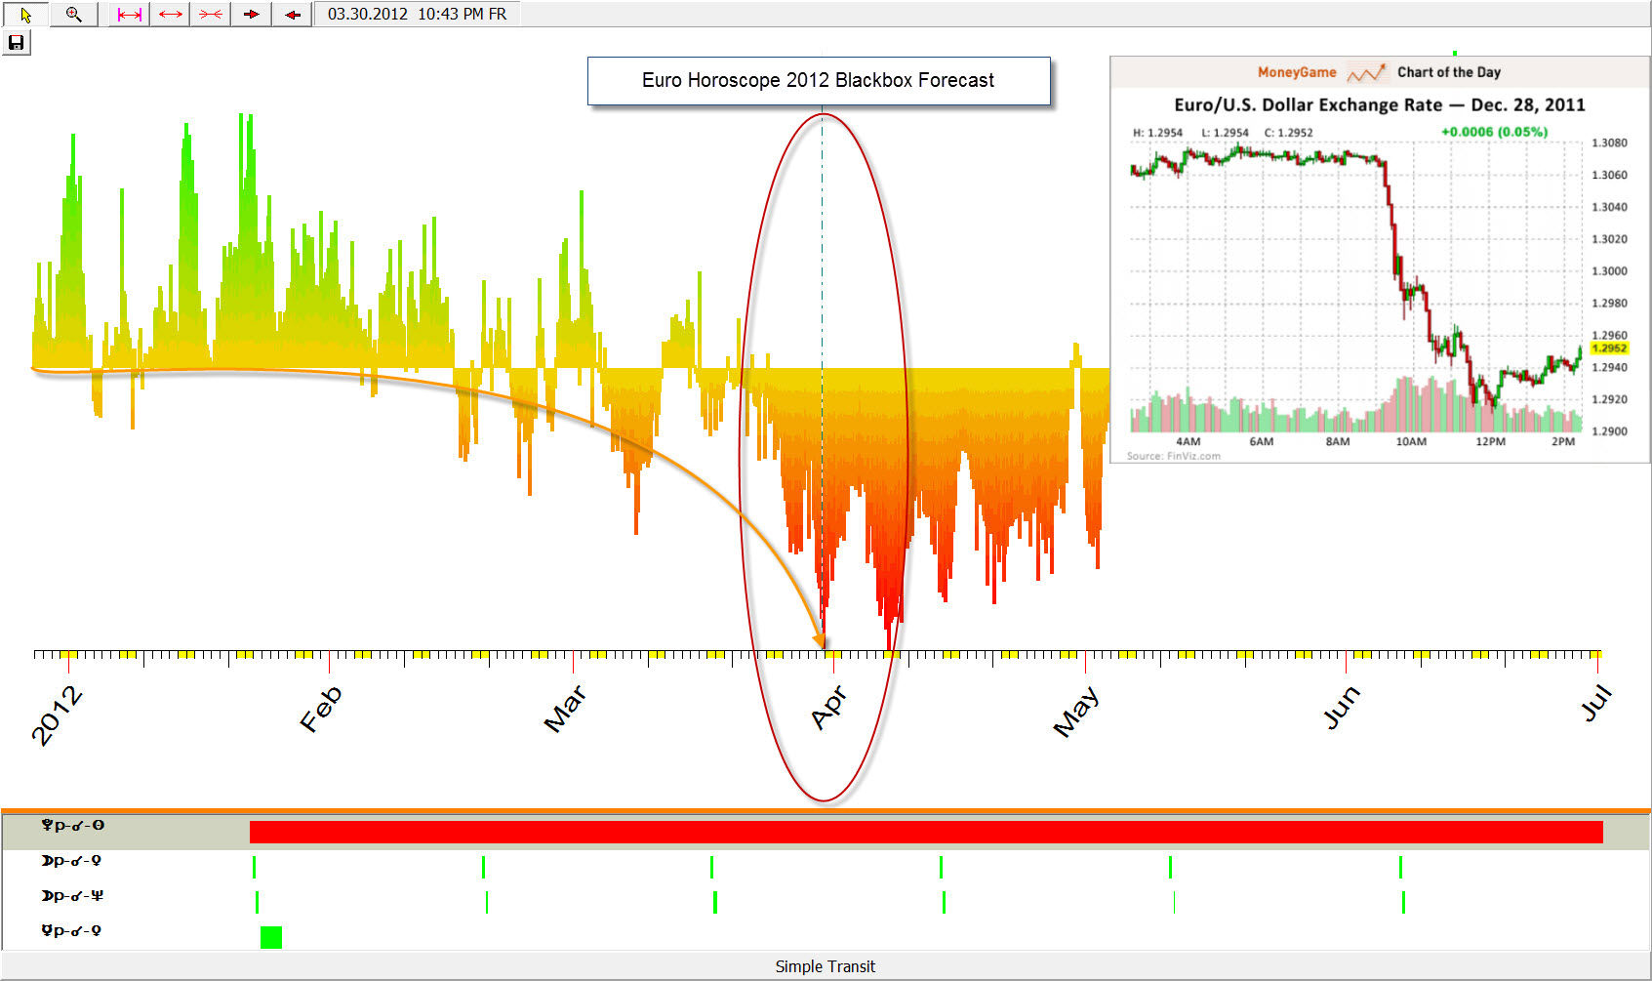Image resolution: width=1652 pixels, height=981 pixels.
Task: Click the magenta fit-to-range arrows icon
Action: [130, 15]
